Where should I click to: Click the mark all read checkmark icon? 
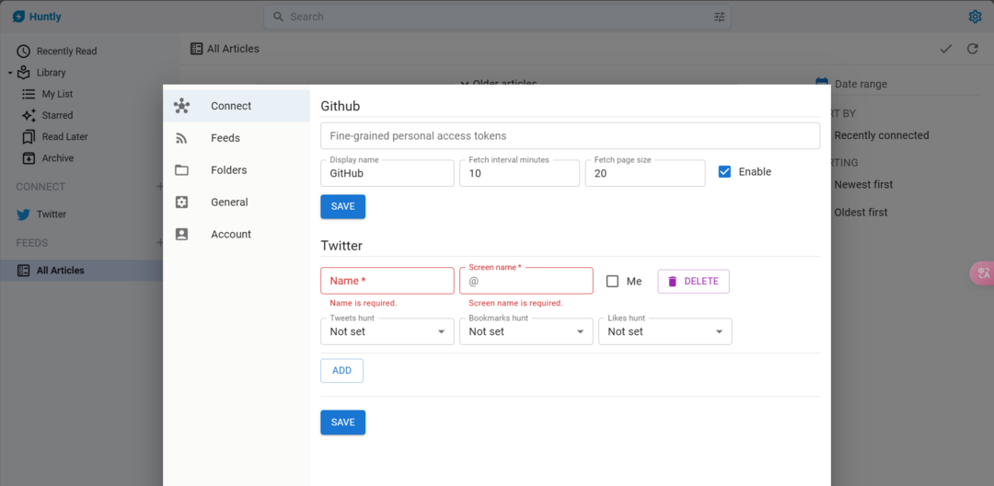(945, 49)
